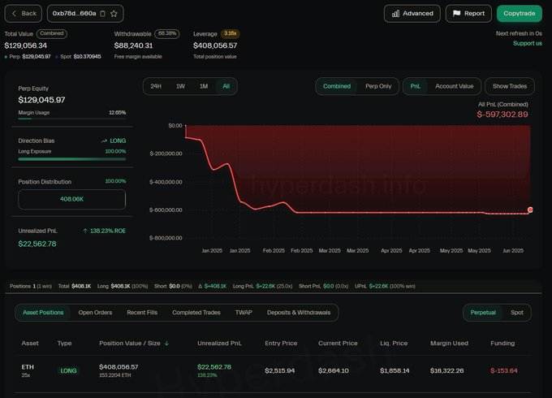Screen dimensions: 552x398
Task: Open the Recent Fills tab
Action: (x=142, y=313)
